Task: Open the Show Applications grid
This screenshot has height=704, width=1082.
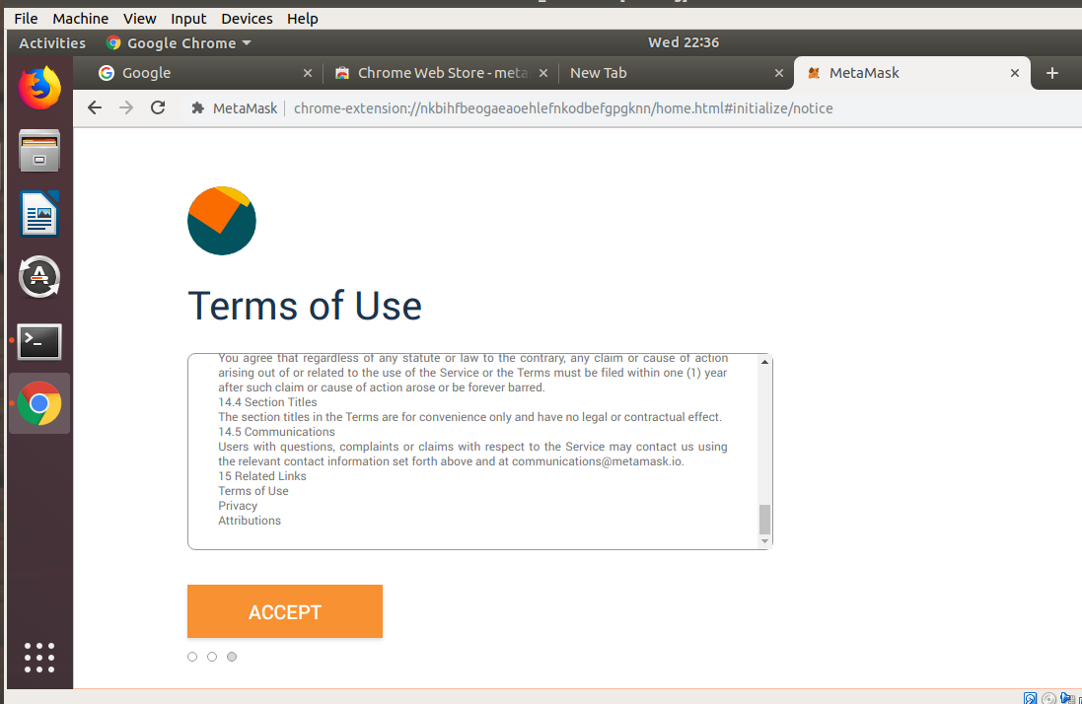Action: point(38,658)
